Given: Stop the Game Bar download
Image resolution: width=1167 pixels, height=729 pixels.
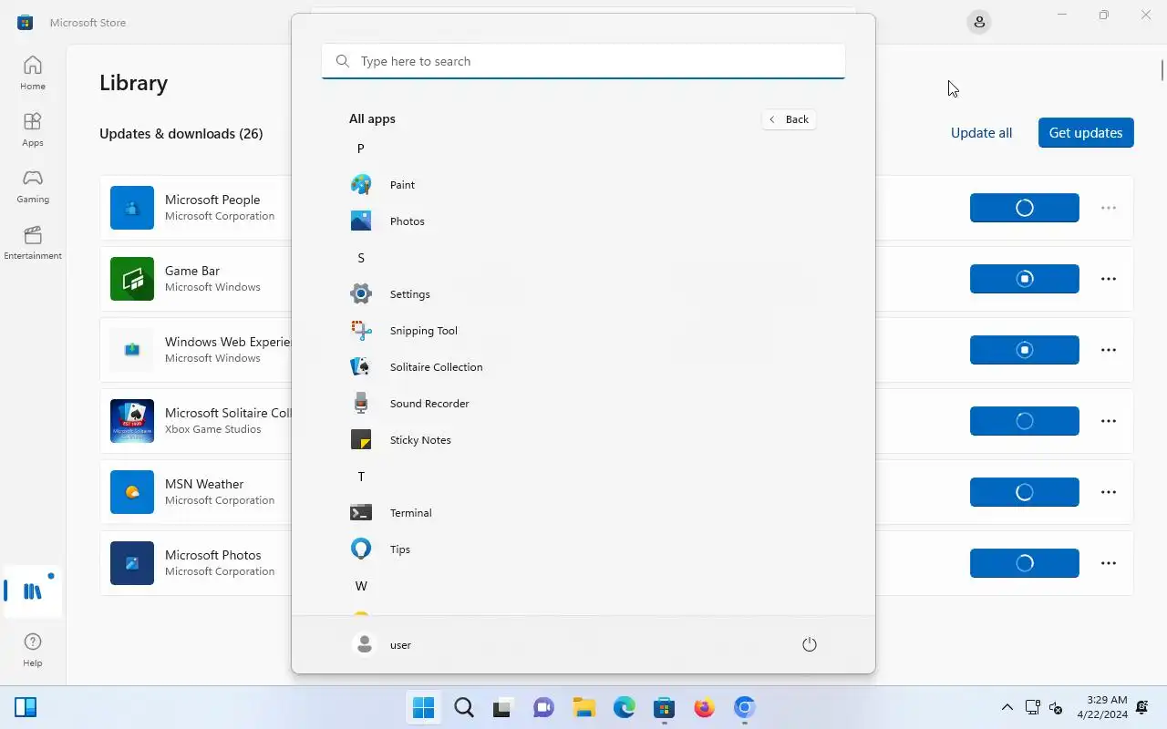Looking at the screenshot, I should (1025, 279).
